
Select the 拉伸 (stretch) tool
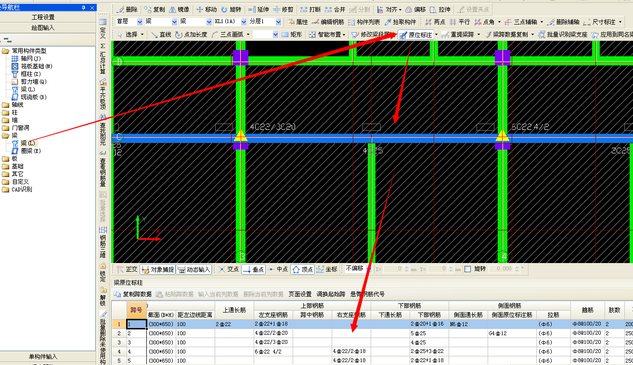(x=439, y=10)
